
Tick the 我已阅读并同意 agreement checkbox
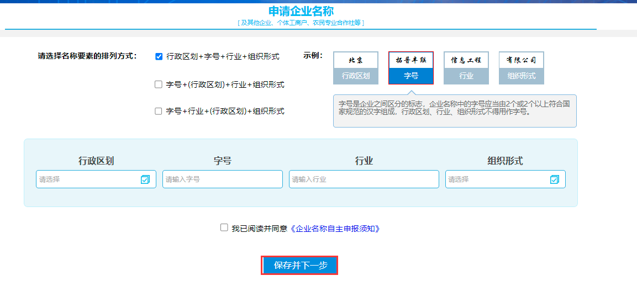pyautogui.click(x=224, y=227)
